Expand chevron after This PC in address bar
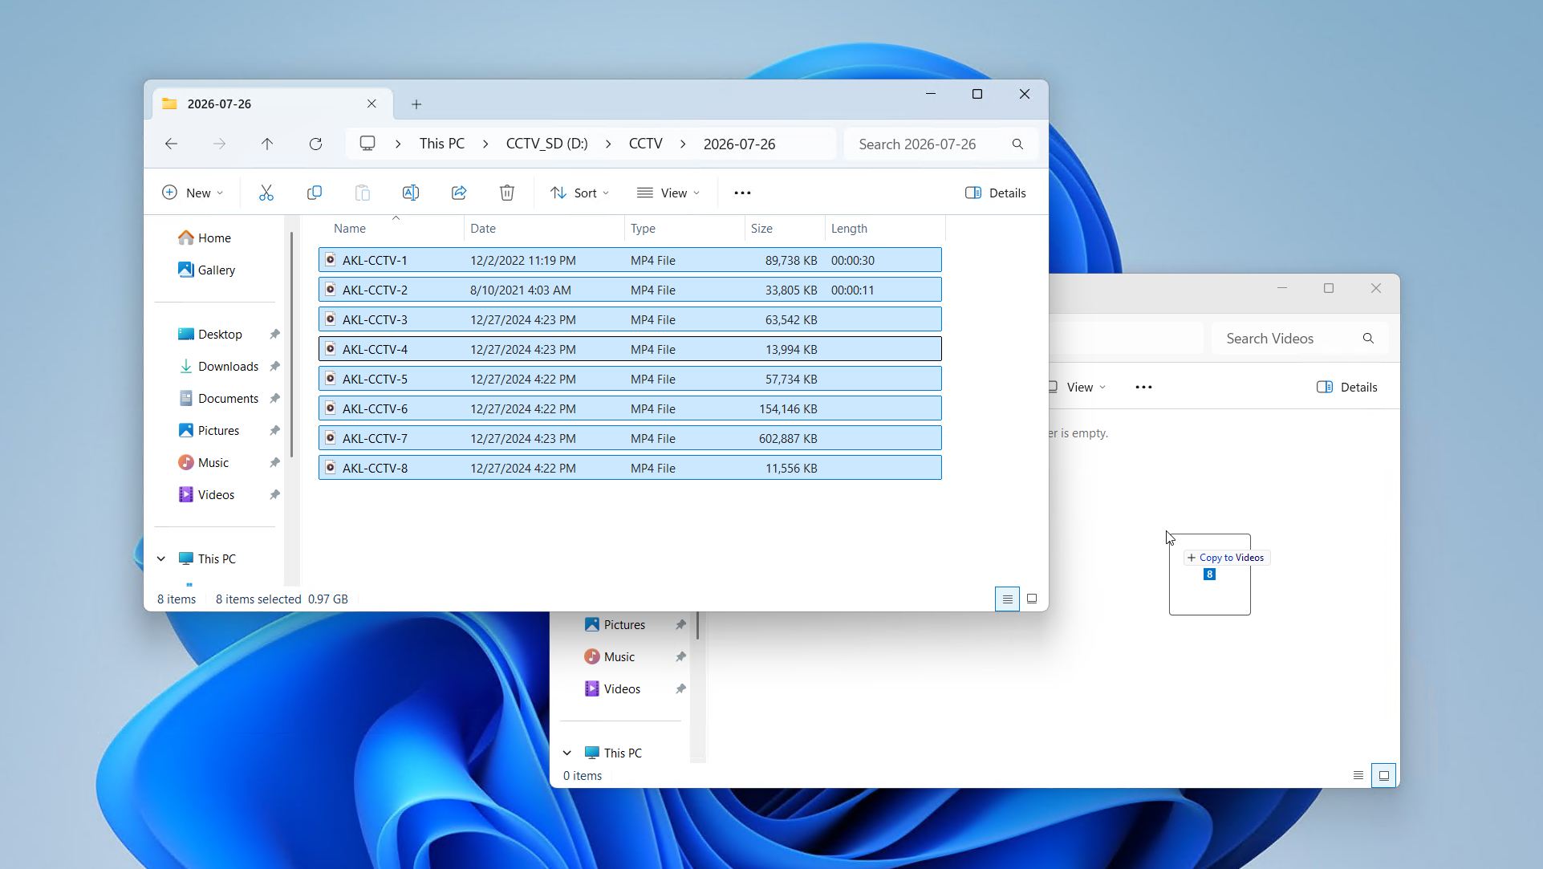 485,144
